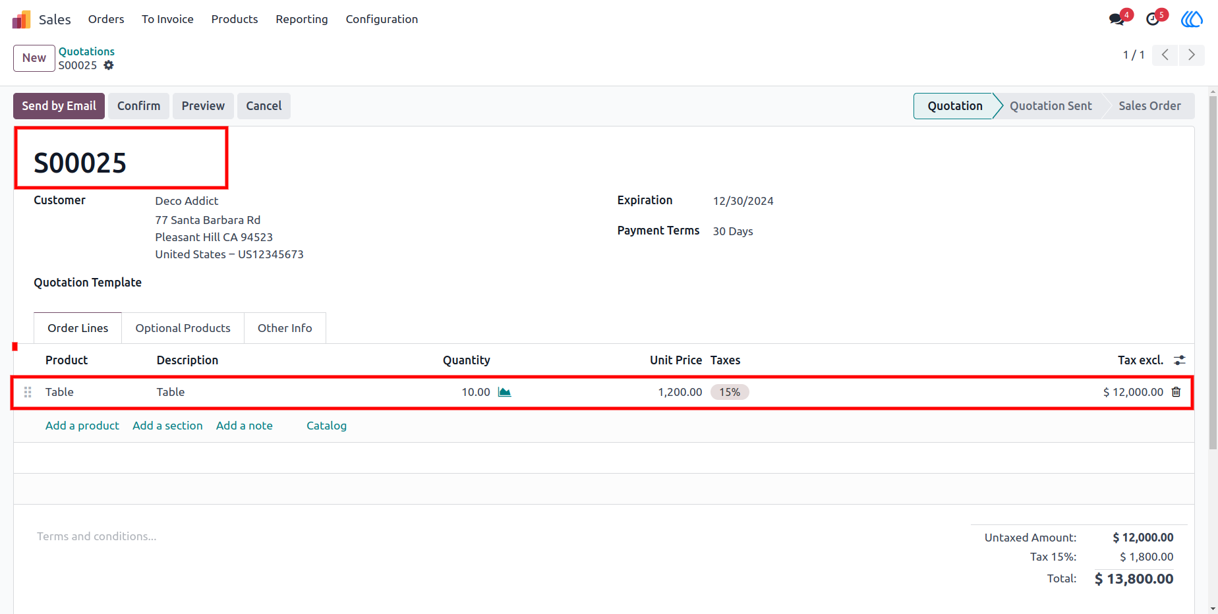Preview the quotation

click(x=203, y=106)
